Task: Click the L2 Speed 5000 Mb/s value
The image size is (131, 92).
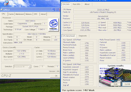Action: (117, 25)
